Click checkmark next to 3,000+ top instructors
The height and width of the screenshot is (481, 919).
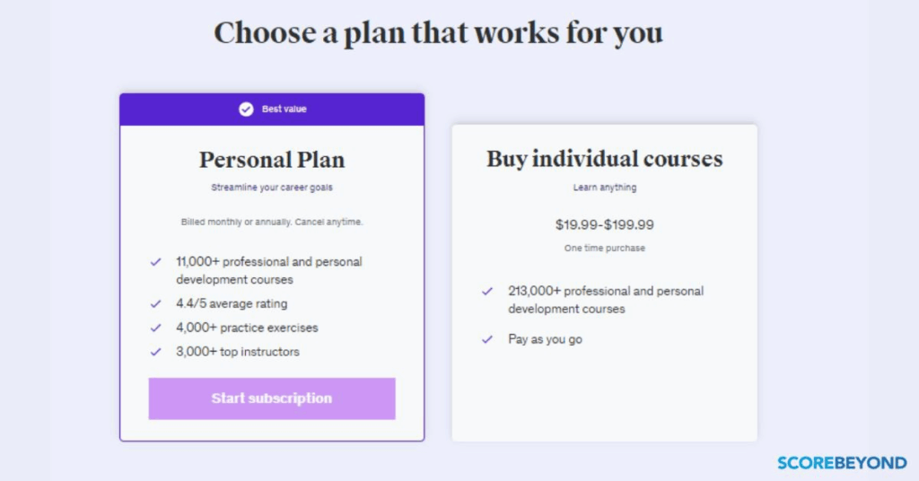coord(156,352)
